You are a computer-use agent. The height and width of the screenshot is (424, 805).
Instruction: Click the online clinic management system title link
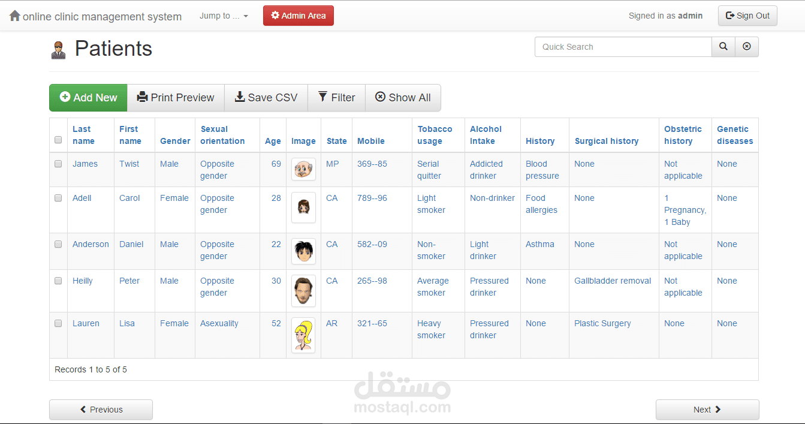102,17
